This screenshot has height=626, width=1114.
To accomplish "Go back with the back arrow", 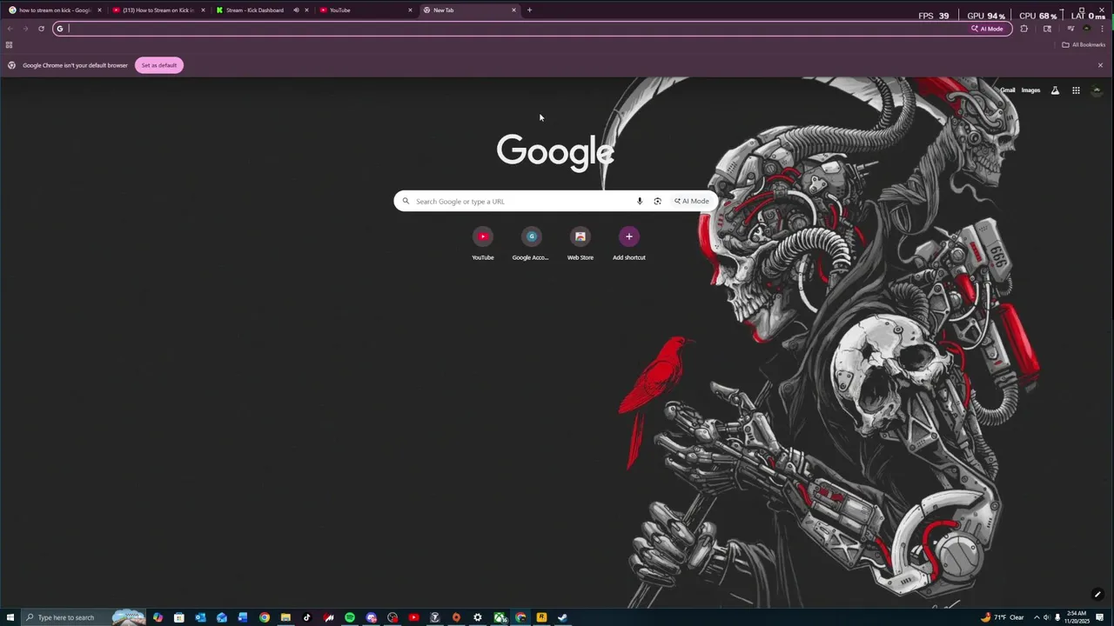I will (x=10, y=29).
